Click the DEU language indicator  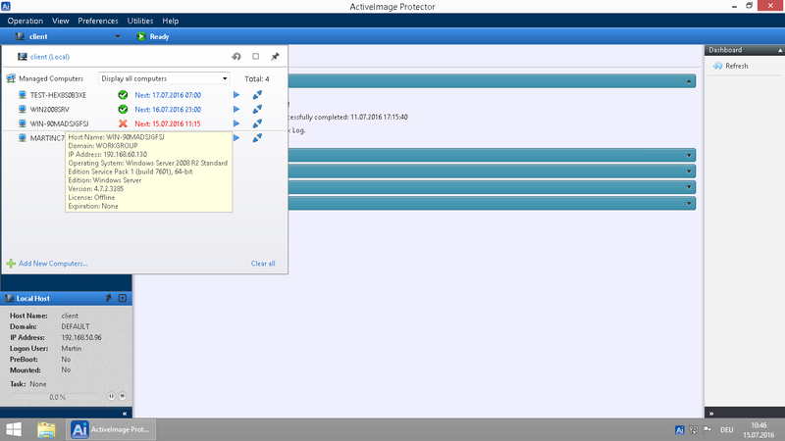[x=727, y=429]
